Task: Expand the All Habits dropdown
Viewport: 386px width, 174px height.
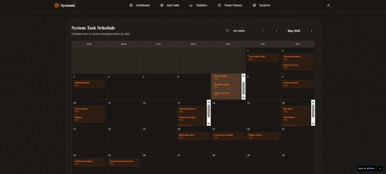Action: point(249,31)
